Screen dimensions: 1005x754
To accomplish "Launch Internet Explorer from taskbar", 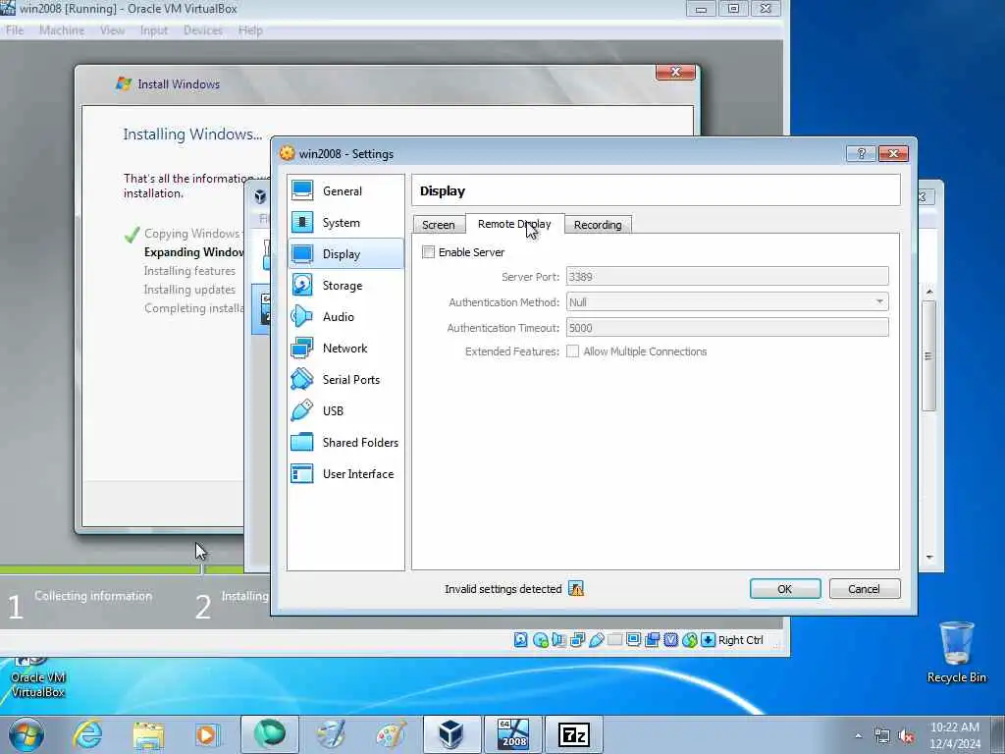I will coord(87,734).
